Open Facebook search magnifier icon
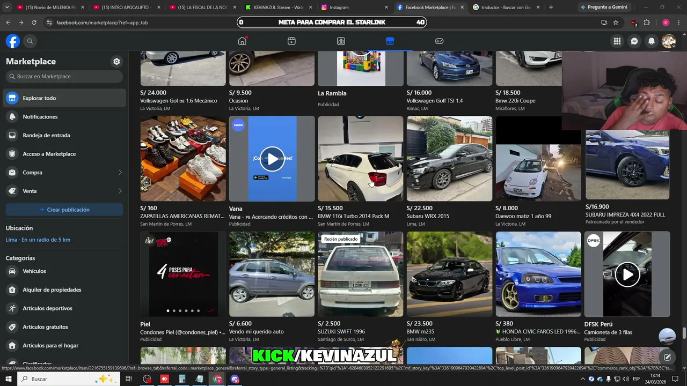Viewport: 687px width, 386px height. click(x=30, y=41)
